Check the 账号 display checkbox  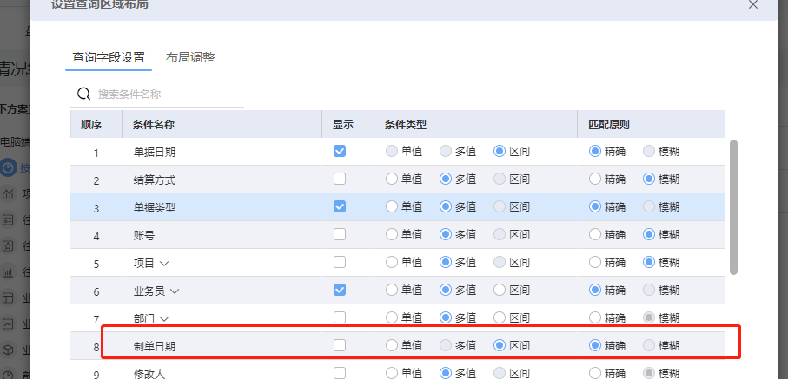pyautogui.click(x=340, y=234)
